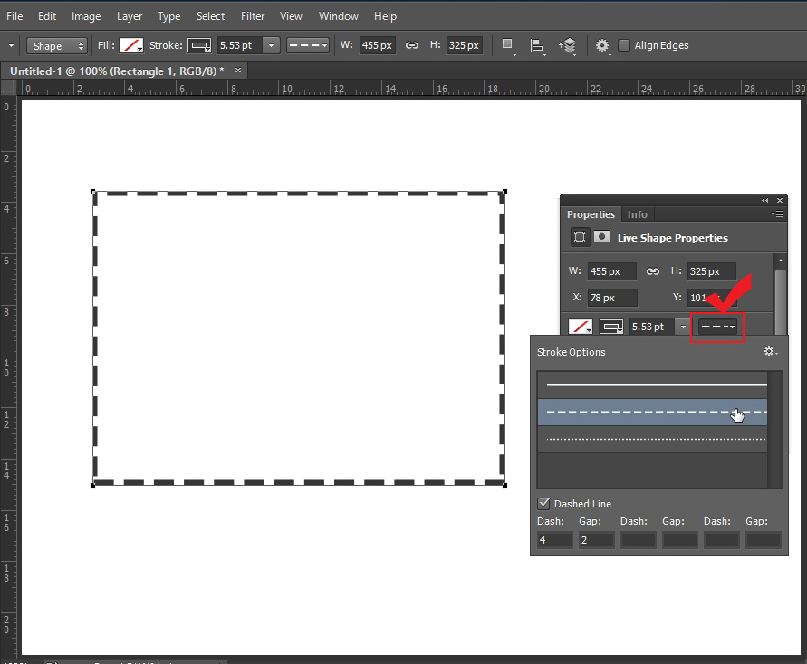The image size is (807, 664).
Task: Enable the Align Edges checkbox
Action: click(x=623, y=45)
